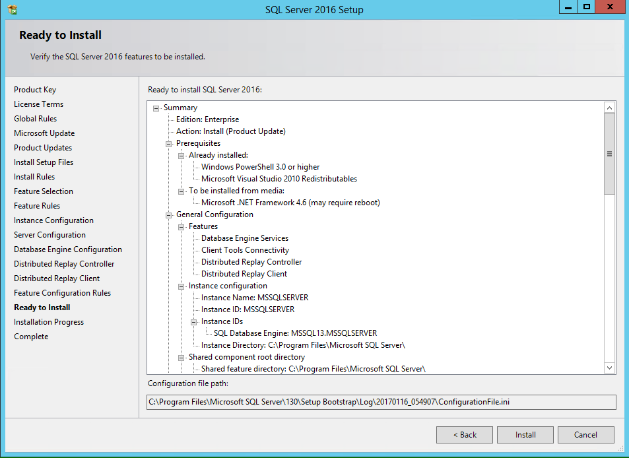Viewport: 629px width, 458px height.
Task: Select Database Engine Services tree row
Action: [x=245, y=238]
